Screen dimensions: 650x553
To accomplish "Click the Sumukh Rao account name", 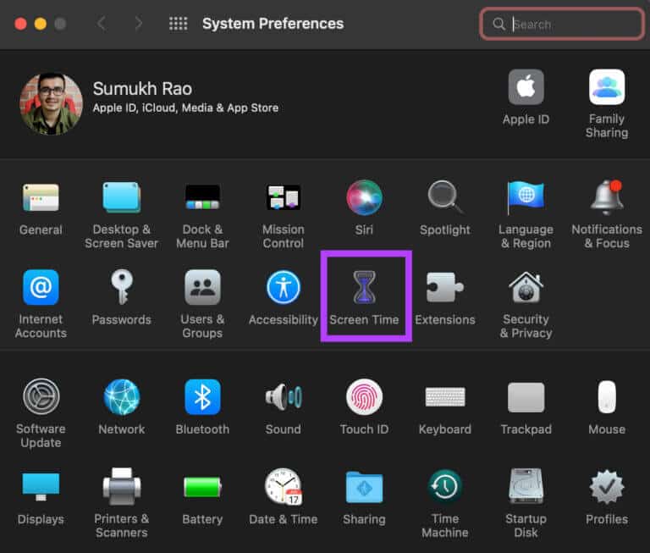I will pyautogui.click(x=142, y=89).
